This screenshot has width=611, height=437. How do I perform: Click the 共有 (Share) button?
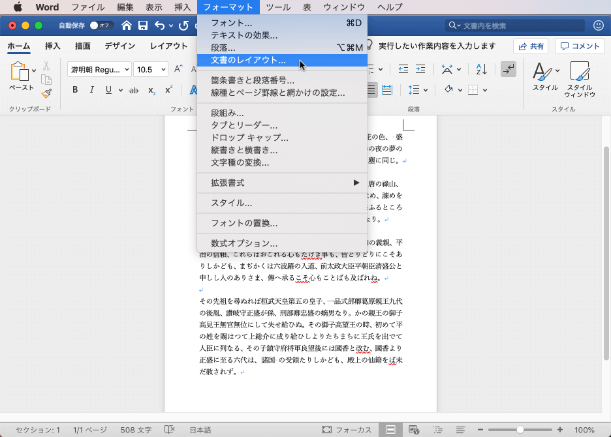tap(530, 46)
